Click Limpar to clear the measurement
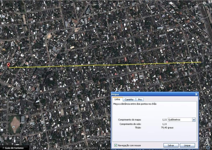 coord(187,145)
